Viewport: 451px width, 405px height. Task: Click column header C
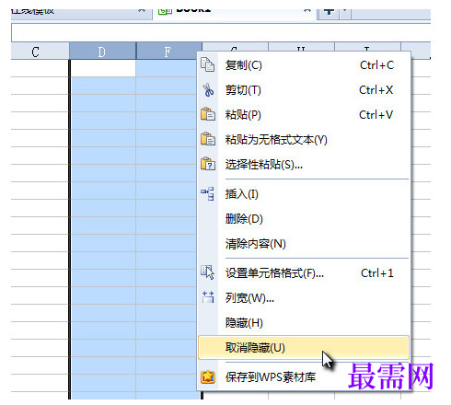tap(40, 52)
